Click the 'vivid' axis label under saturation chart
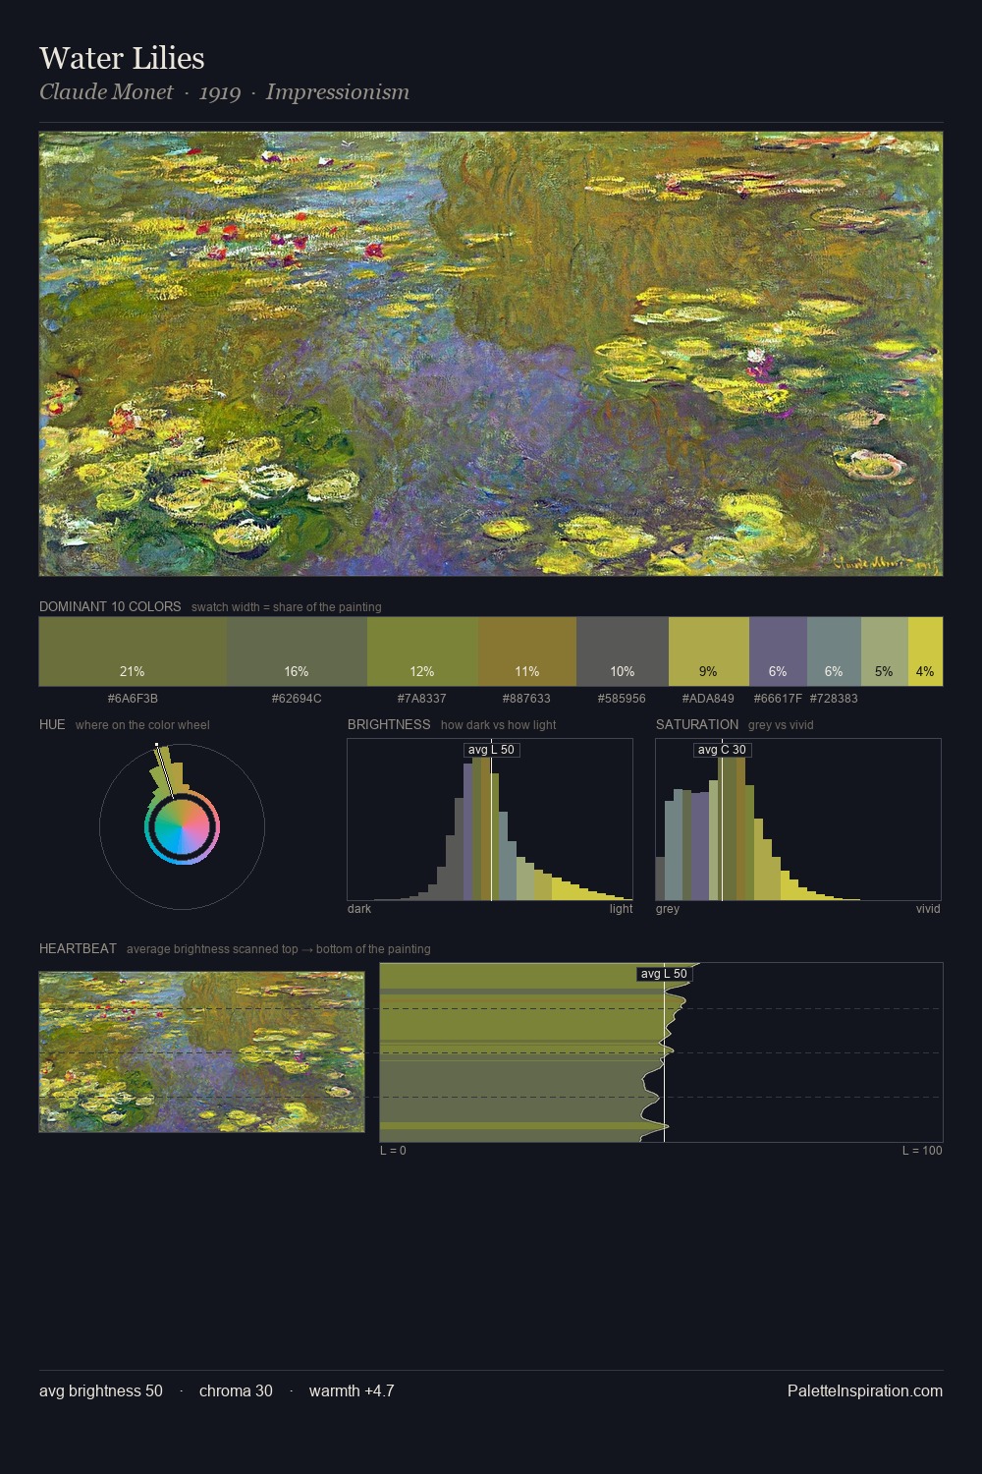 [928, 909]
